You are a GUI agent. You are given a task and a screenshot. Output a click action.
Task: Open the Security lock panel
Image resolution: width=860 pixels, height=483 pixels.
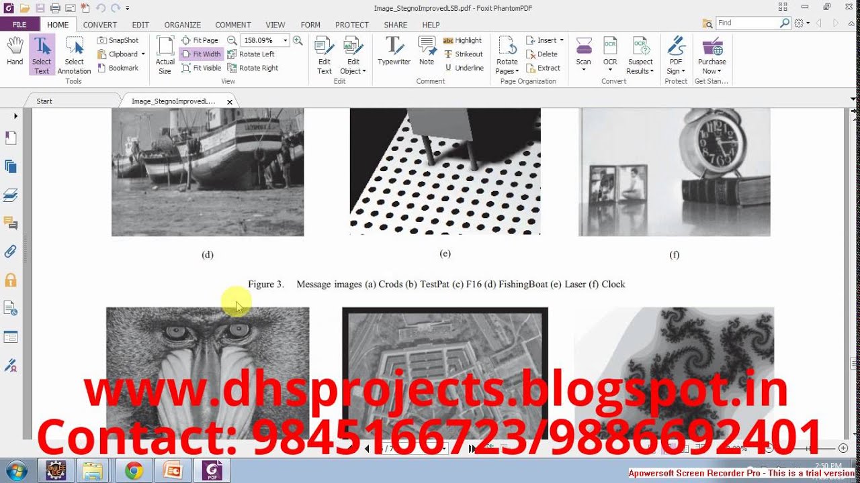(10, 280)
